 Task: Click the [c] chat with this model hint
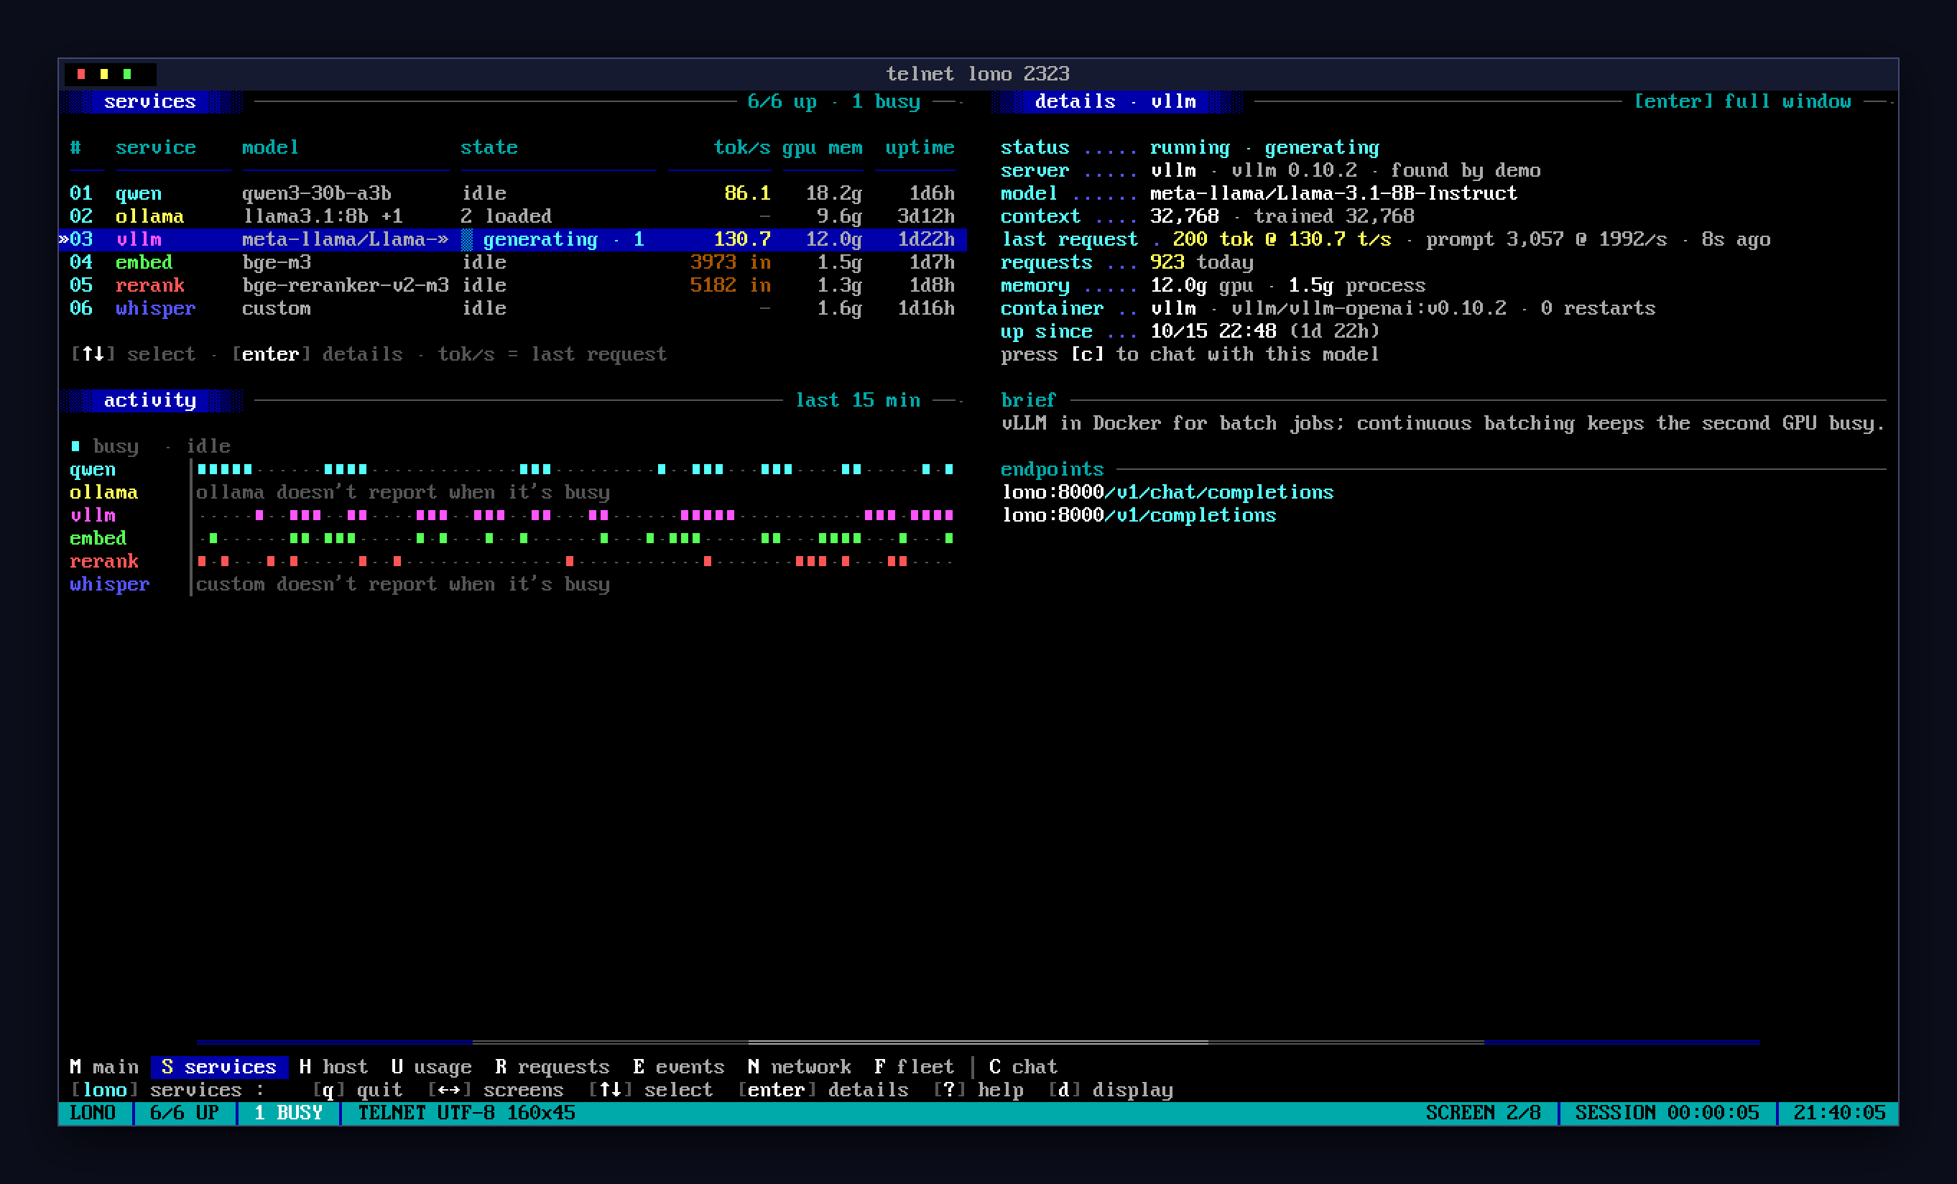1190,354
